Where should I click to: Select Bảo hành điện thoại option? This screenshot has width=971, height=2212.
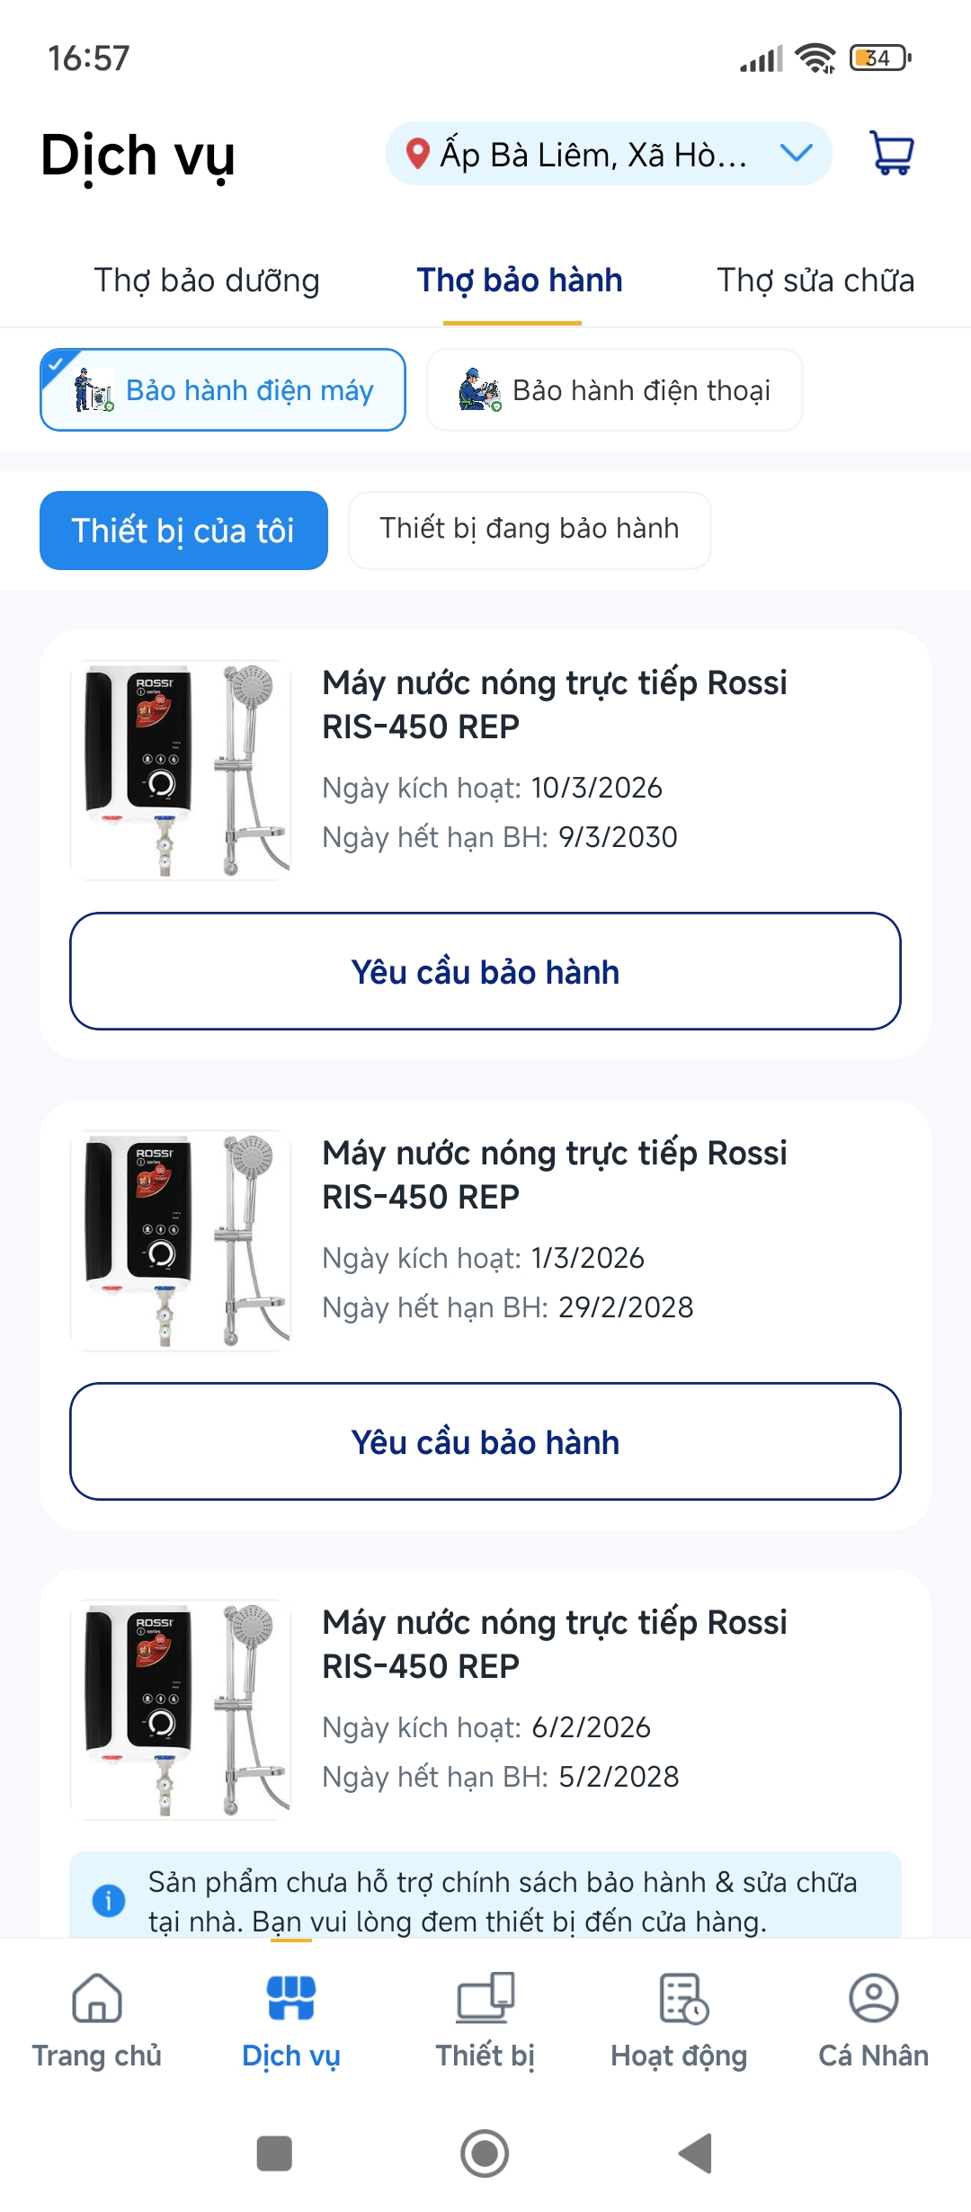[615, 390]
